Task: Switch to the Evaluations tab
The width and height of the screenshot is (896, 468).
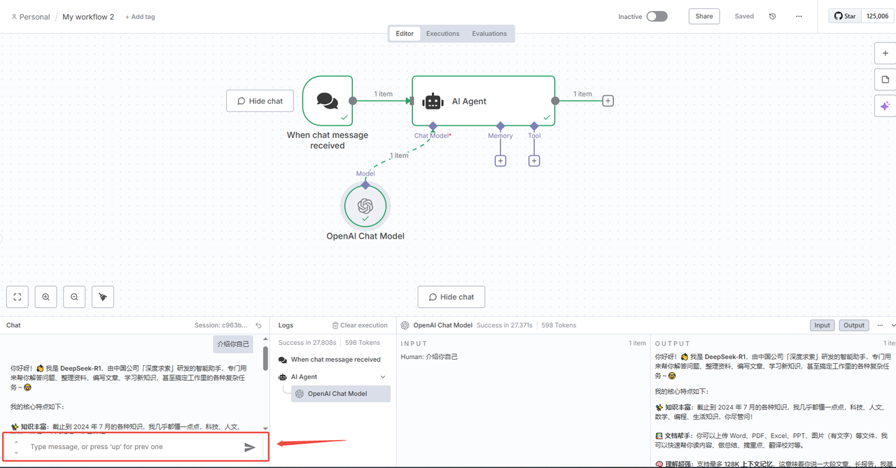Action: (489, 34)
